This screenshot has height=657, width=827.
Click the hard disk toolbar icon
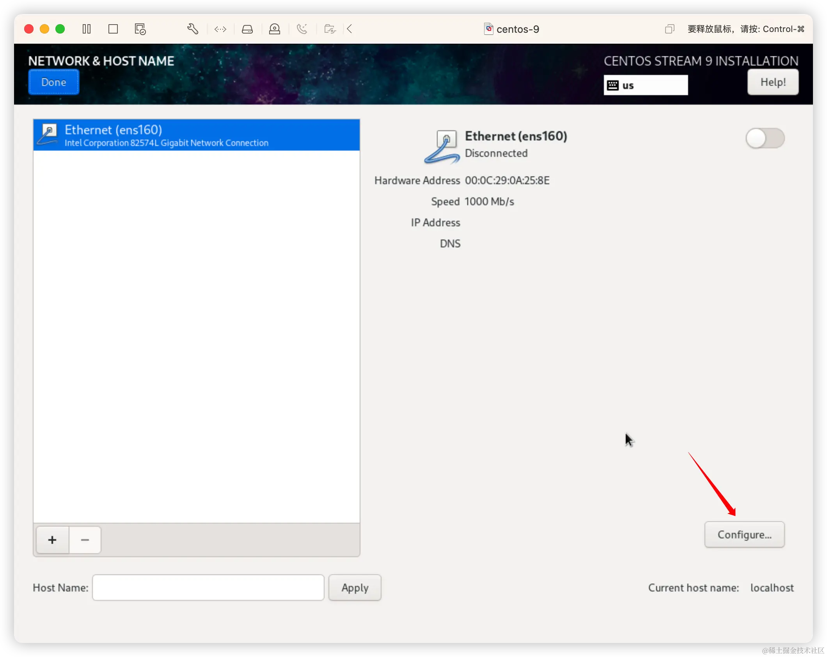tap(248, 29)
